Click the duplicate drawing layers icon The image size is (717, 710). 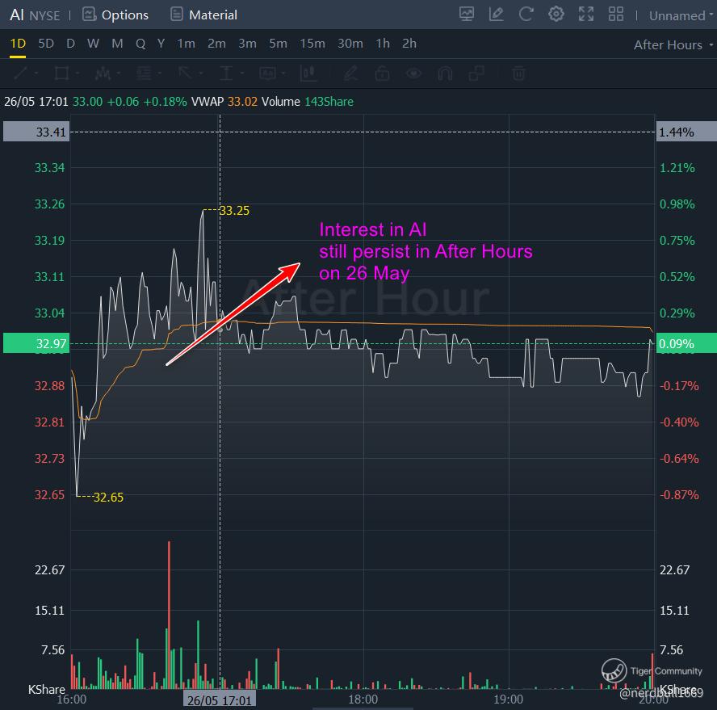[x=476, y=73]
